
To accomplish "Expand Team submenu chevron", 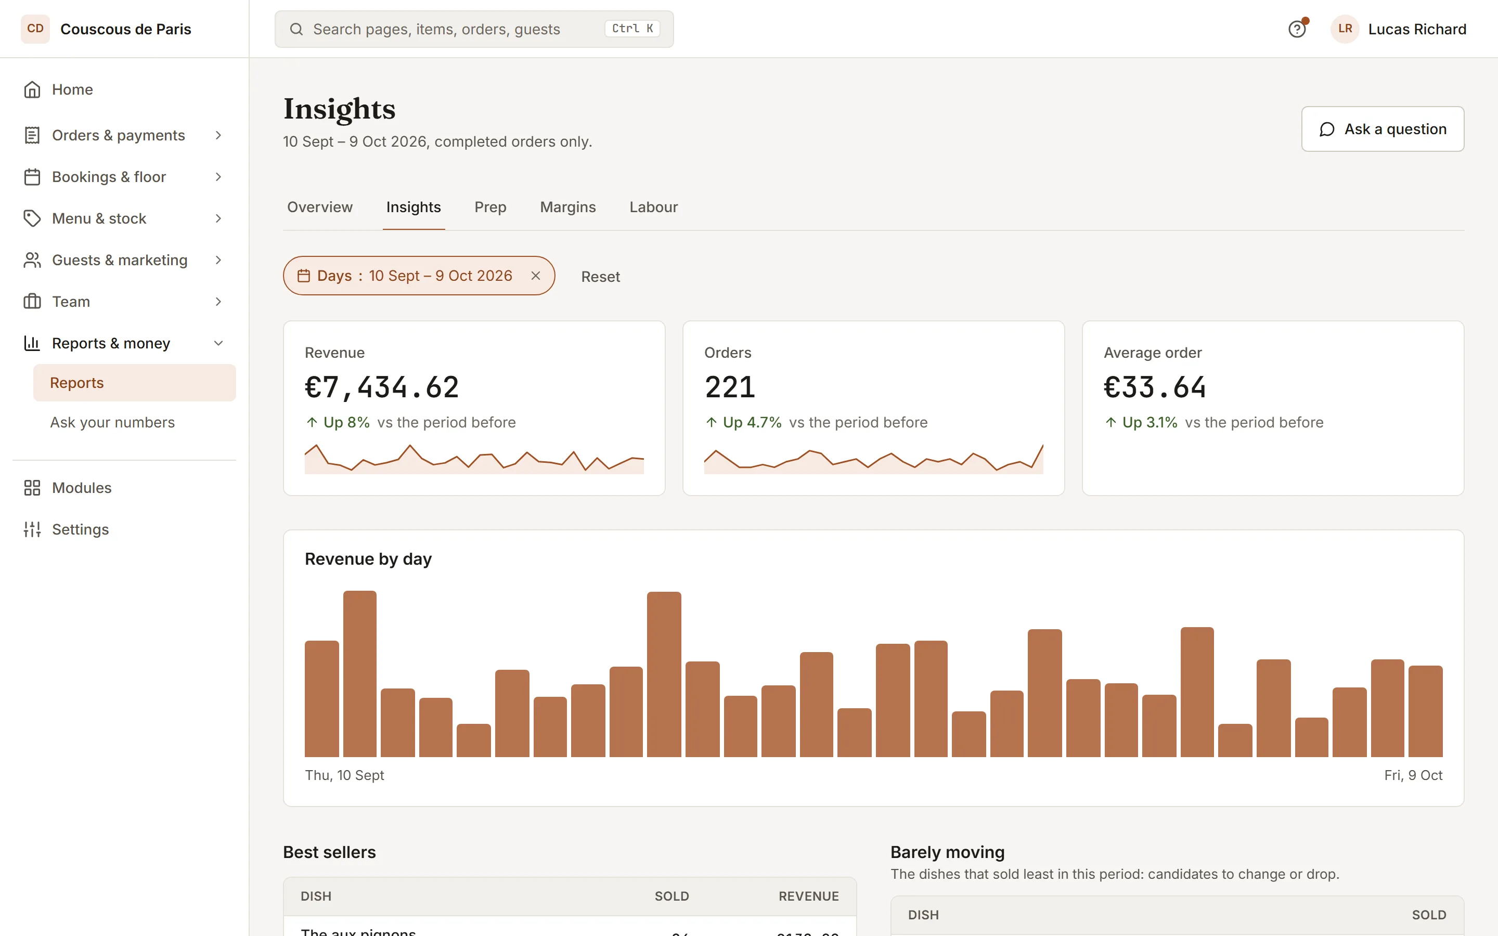I will tap(218, 302).
